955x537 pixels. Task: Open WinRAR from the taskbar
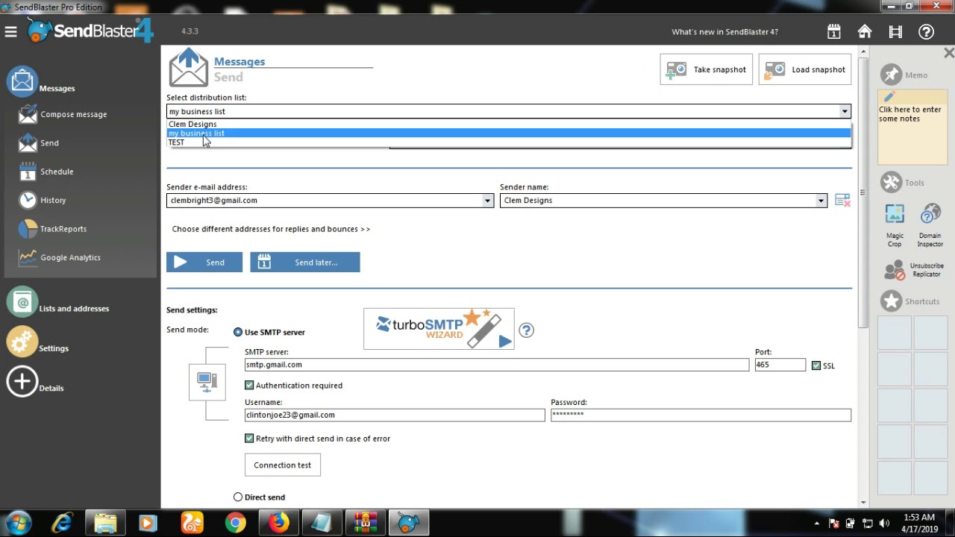(x=366, y=523)
